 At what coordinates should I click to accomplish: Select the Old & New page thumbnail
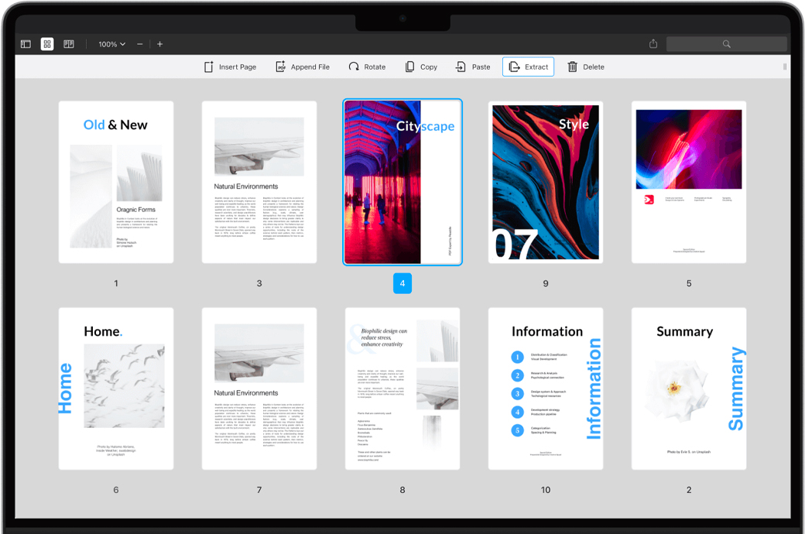[116, 182]
